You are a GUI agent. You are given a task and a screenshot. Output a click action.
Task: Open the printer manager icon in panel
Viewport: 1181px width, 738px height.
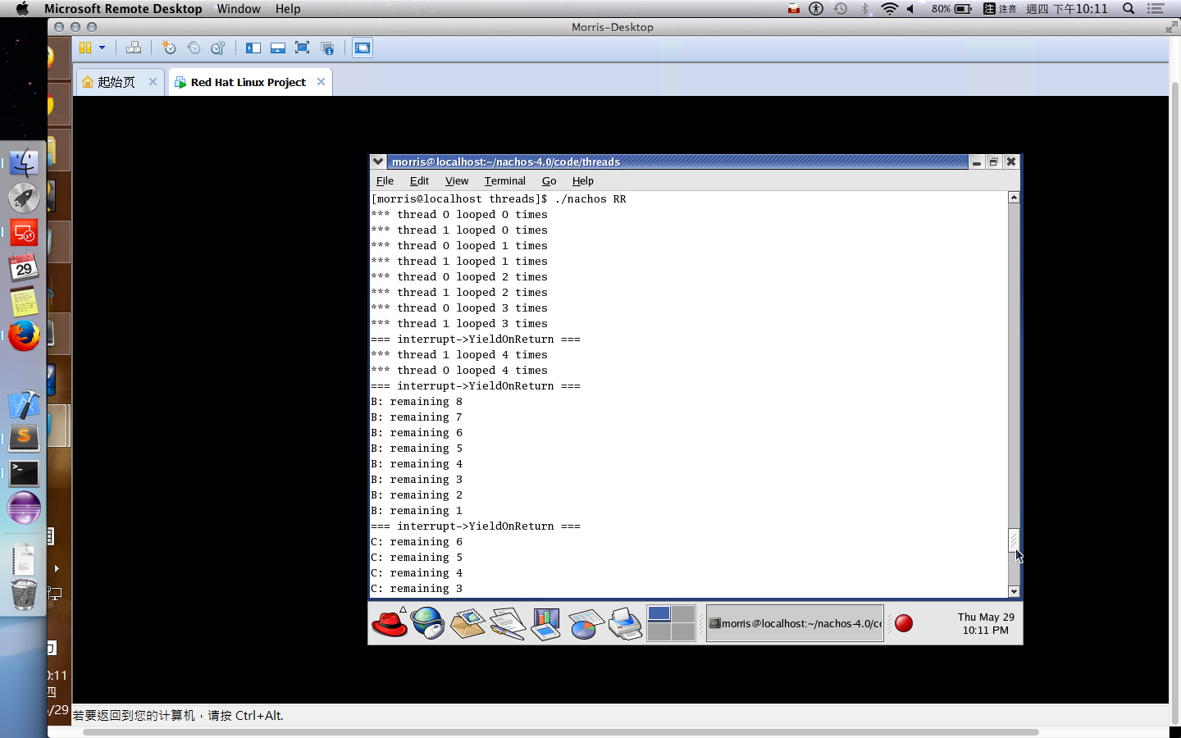(x=626, y=623)
